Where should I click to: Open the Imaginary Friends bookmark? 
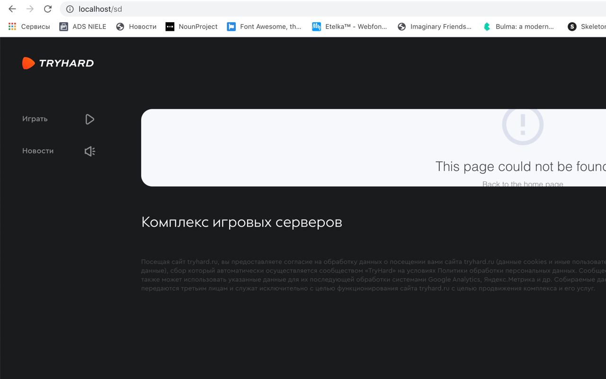435,26
